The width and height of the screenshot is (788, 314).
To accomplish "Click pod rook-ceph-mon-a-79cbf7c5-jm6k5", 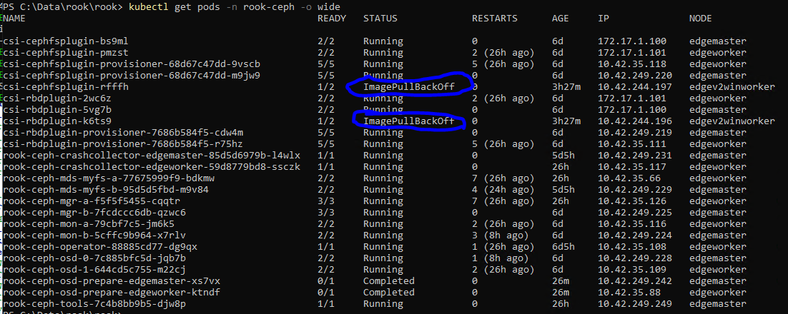I will tap(89, 224).
